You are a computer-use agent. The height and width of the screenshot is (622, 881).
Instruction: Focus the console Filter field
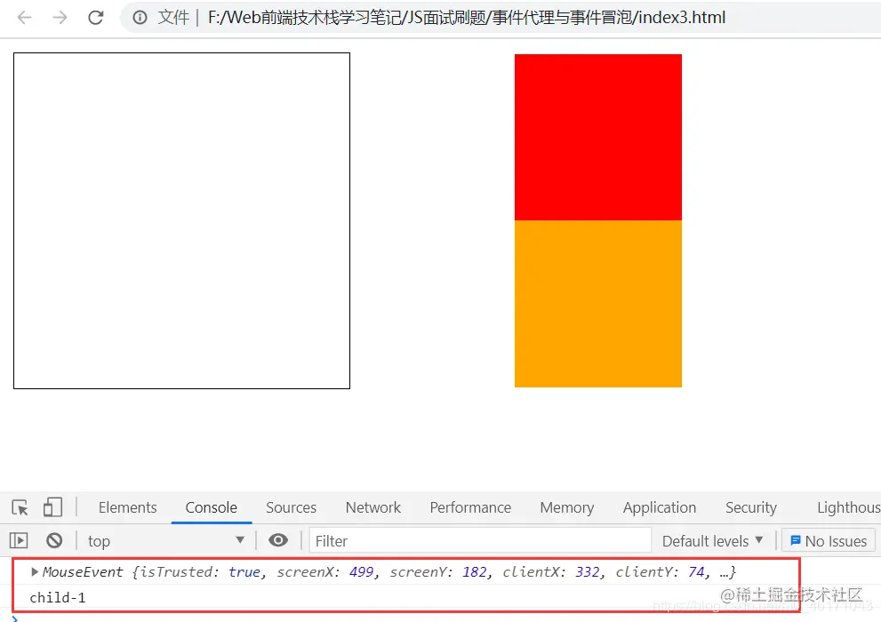tap(480, 540)
